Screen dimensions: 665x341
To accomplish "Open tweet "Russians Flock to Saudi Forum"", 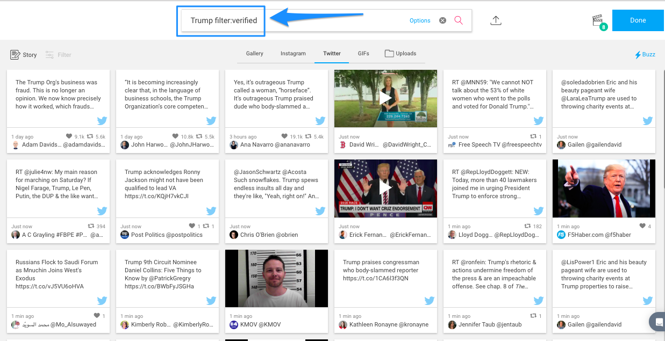I will click(x=57, y=274).
